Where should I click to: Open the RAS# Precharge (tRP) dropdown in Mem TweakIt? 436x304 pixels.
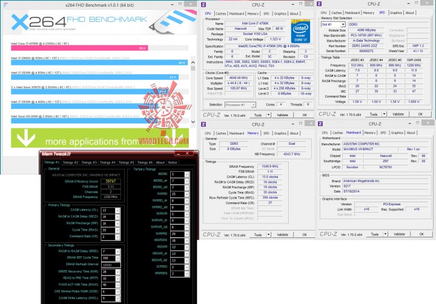click(x=117, y=223)
